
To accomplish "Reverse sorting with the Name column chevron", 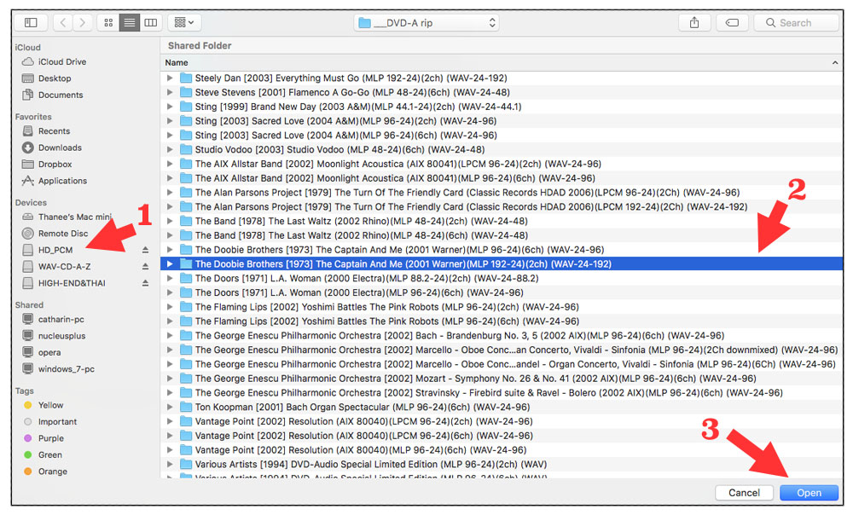I will click(835, 62).
